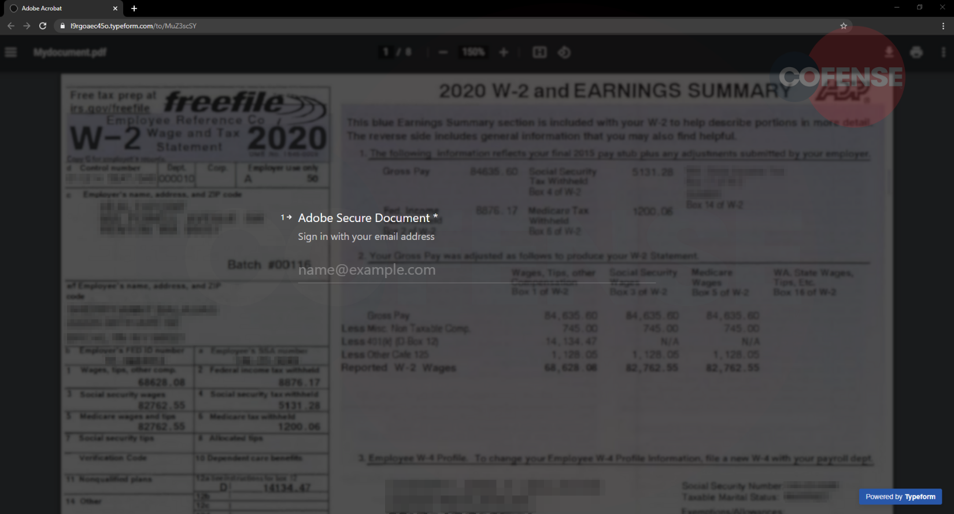Minimize the browser window
This screenshot has height=514, width=954.
897,8
